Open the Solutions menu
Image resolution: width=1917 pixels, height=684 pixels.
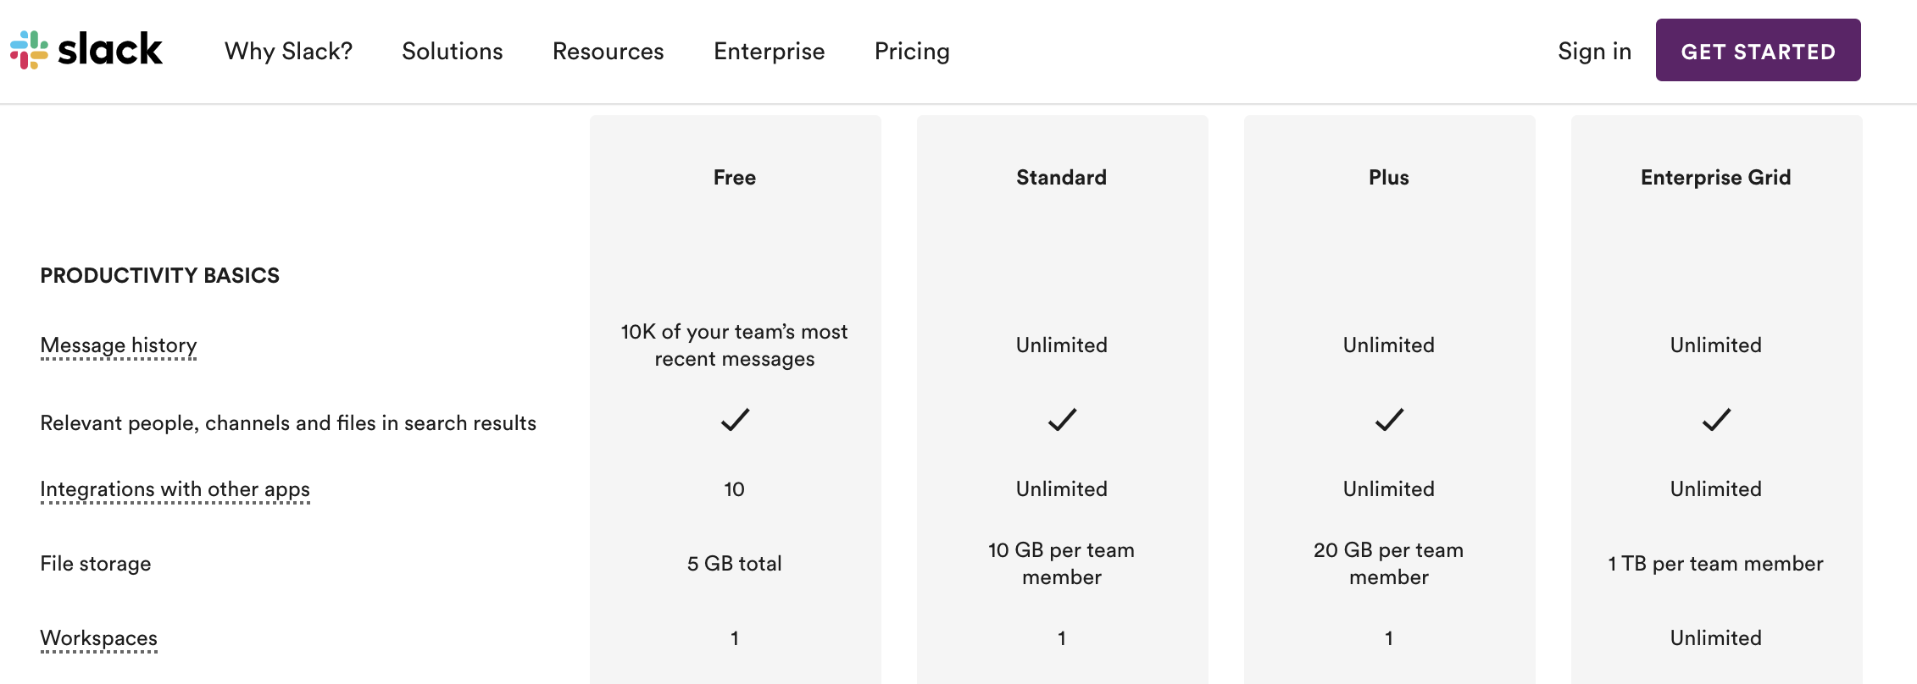[x=453, y=52]
